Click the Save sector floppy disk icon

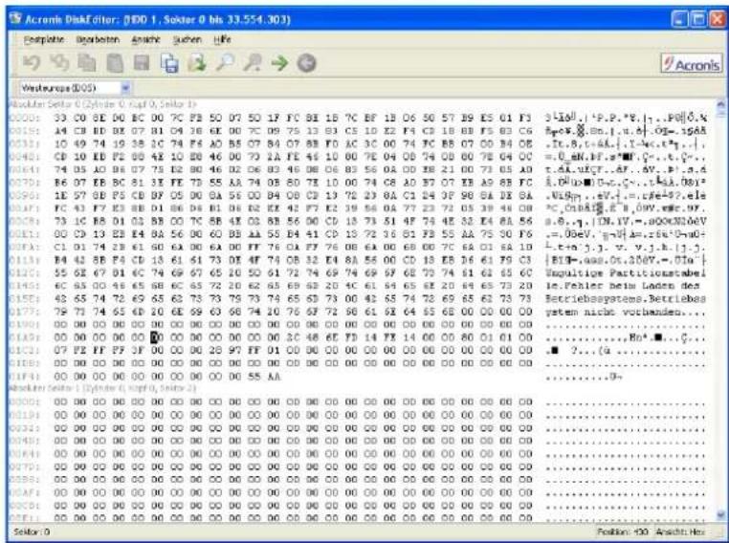[142, 63]
